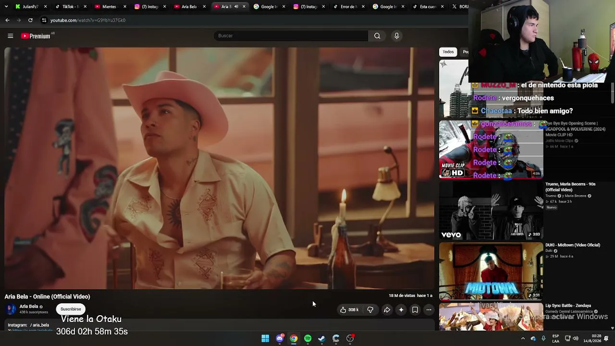Screen dimensions: 615x346
Task: Mute the playing tab via speaker icon
Action: click(236, 7)
